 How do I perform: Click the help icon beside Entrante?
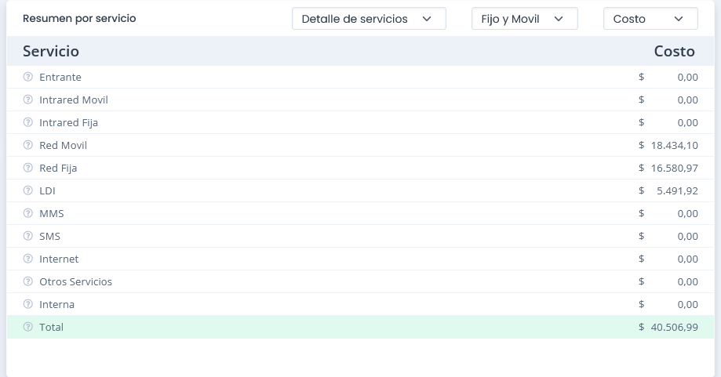click(x=28, y=77)
